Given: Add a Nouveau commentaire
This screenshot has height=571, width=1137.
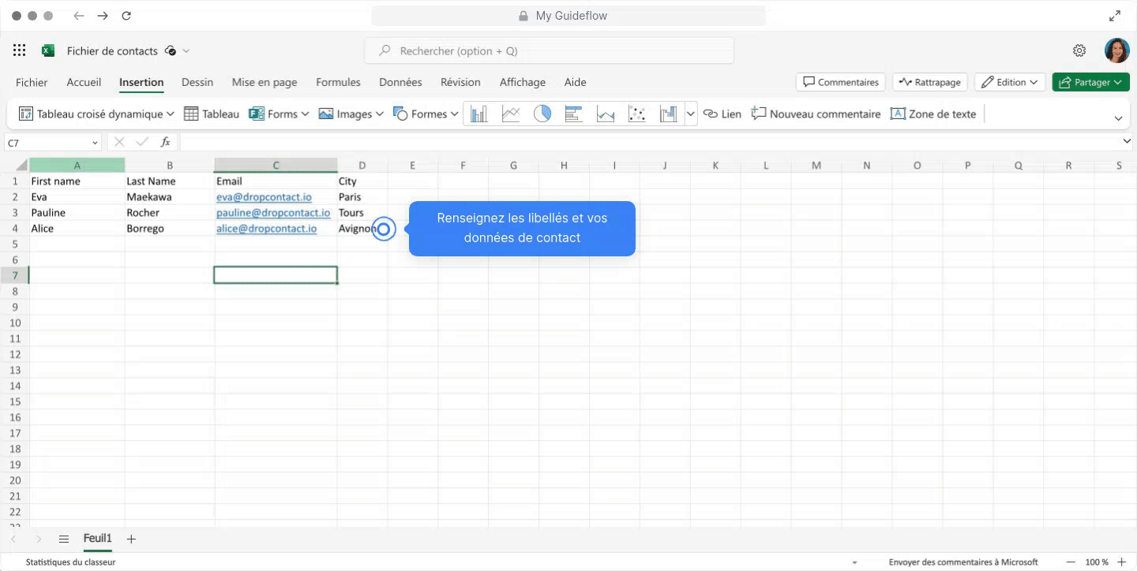Looking at the screenshot, I should 816,114.
